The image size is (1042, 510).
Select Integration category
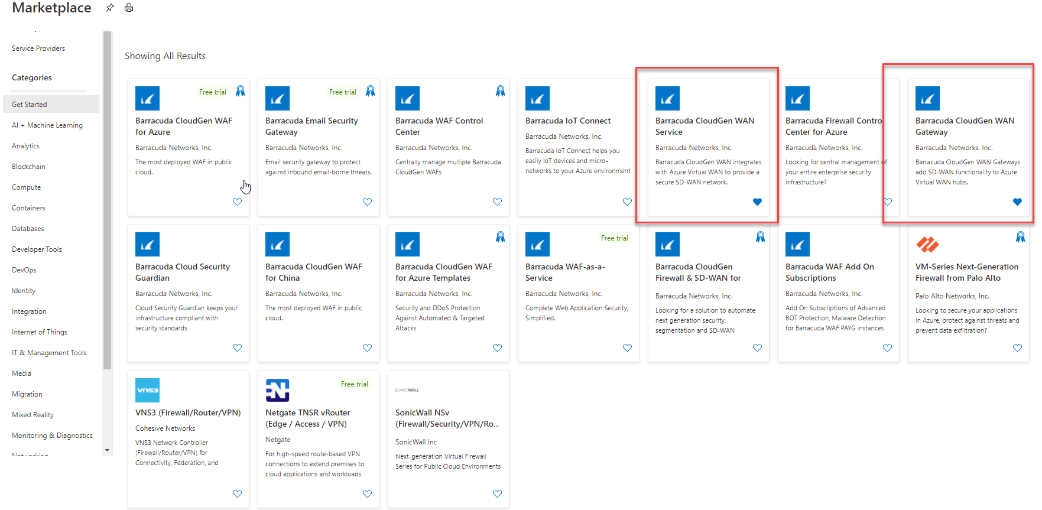click(29, 311)
